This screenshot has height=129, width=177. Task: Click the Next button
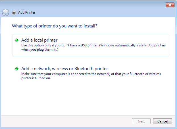tap(141, 121)
